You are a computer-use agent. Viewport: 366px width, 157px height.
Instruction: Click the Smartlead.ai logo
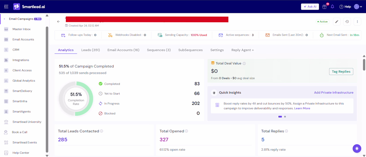(29, 7)
